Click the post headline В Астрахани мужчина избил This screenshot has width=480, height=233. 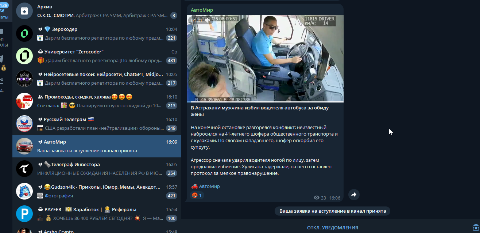point(260,111)
